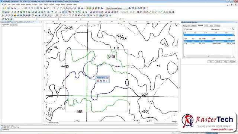
Task: Select the Object View tab in Inspector
Action: [x=5, y=25]
